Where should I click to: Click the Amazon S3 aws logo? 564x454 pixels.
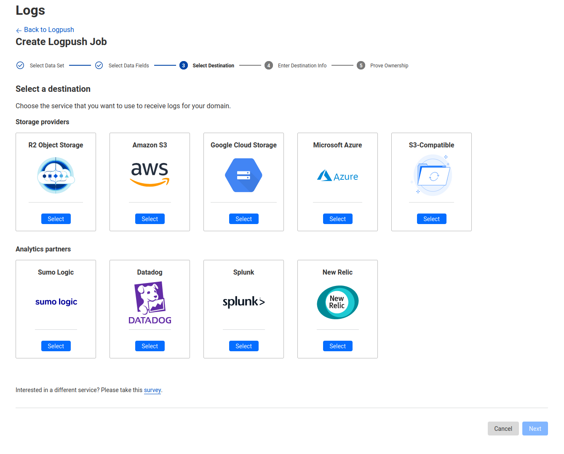click(x=150, y=174)
